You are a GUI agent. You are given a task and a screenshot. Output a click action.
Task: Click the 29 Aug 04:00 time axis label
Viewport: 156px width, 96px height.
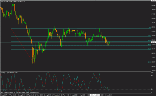tap(65, 95)
